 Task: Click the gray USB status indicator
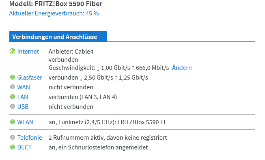point(13,106)
